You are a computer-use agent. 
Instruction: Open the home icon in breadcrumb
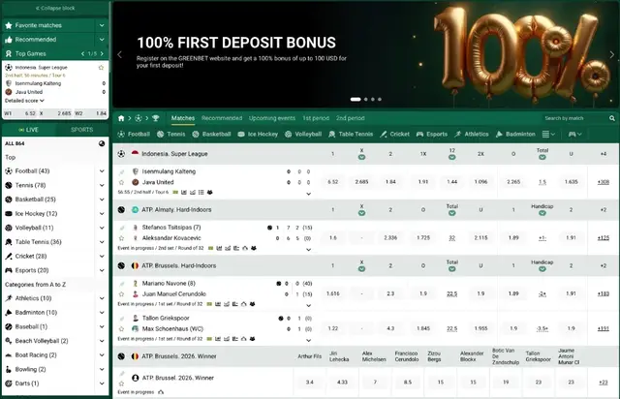(121, 118)
